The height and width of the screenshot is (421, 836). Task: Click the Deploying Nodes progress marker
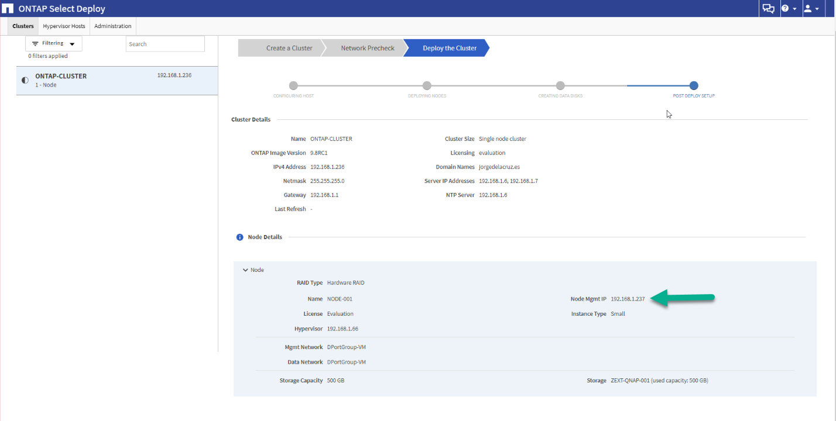point(427,86)
